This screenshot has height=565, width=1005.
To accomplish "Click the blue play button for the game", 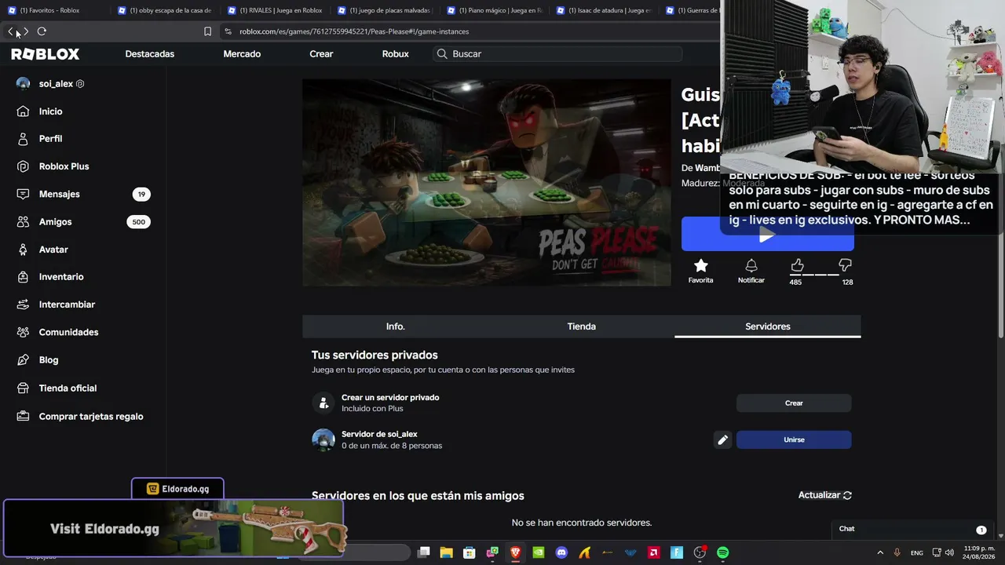I will coord(767,235).
